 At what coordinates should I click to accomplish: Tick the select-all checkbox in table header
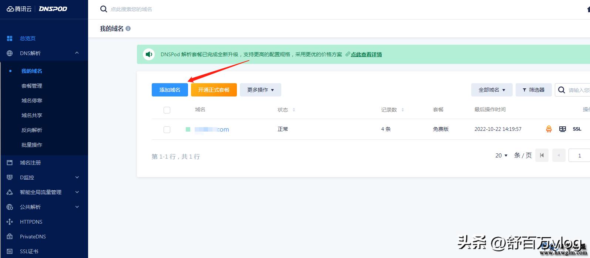coord(167,110)
